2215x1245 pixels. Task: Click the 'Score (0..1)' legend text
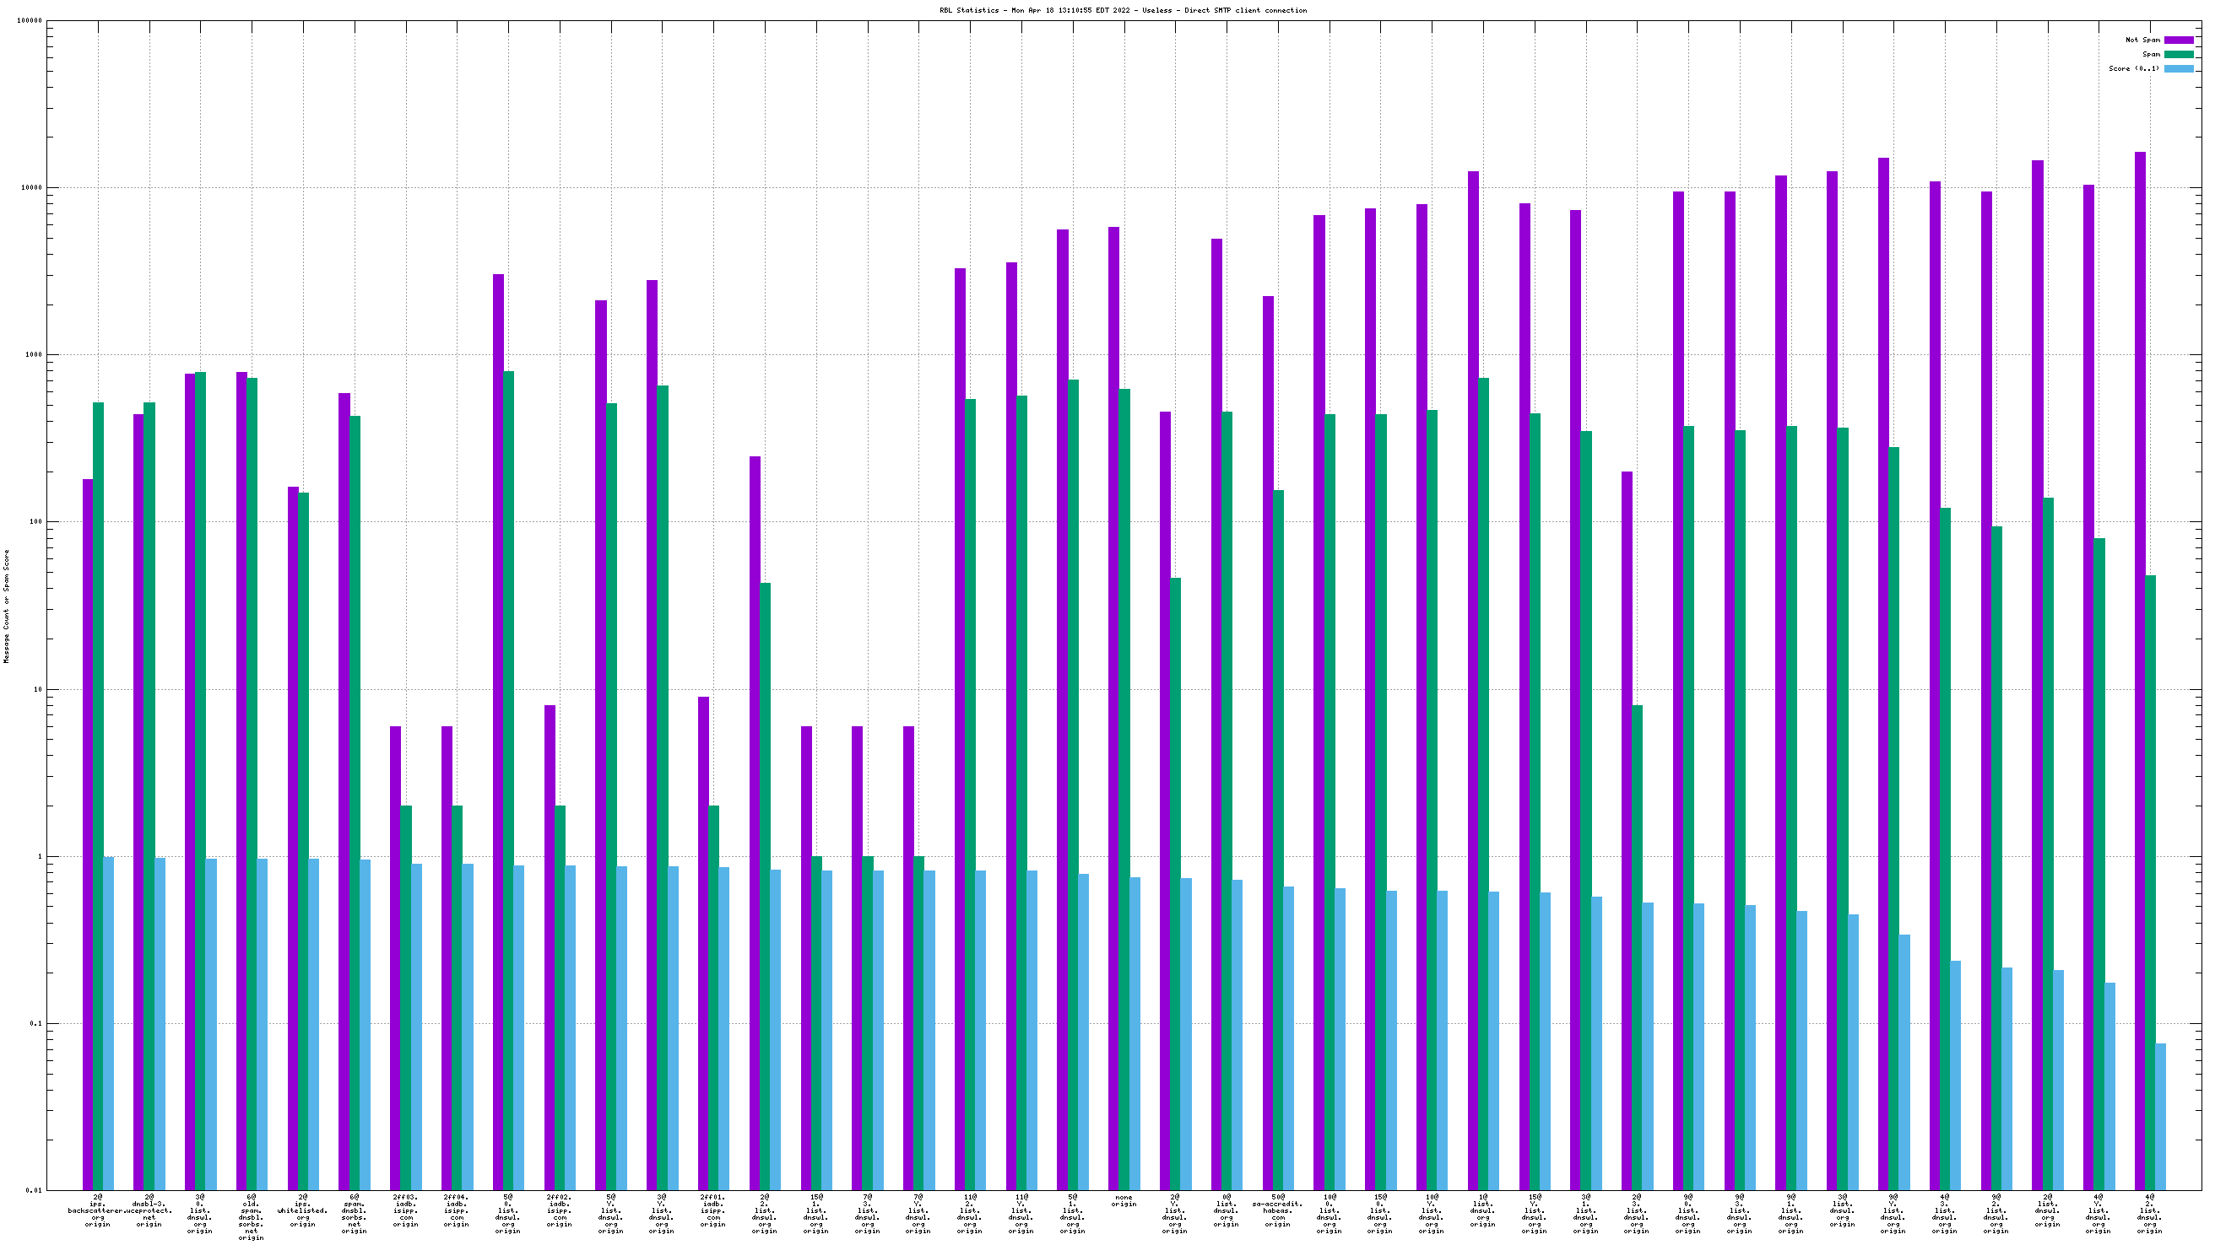[x=2133, y=68]
